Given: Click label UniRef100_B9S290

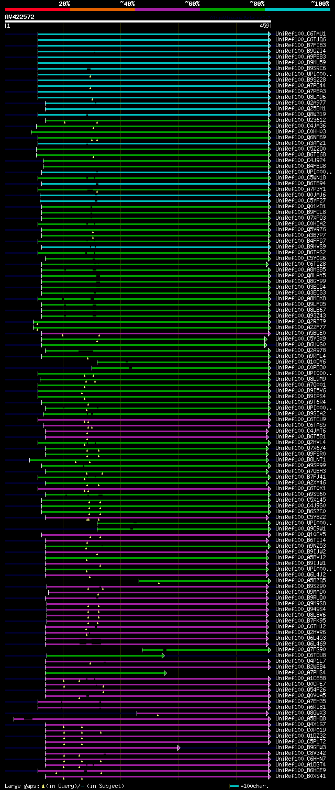Looking at the screenshot, I should tap(300, 586).
